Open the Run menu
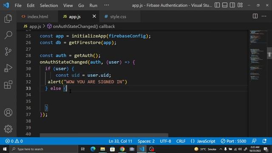 click(x=93, y=6)
